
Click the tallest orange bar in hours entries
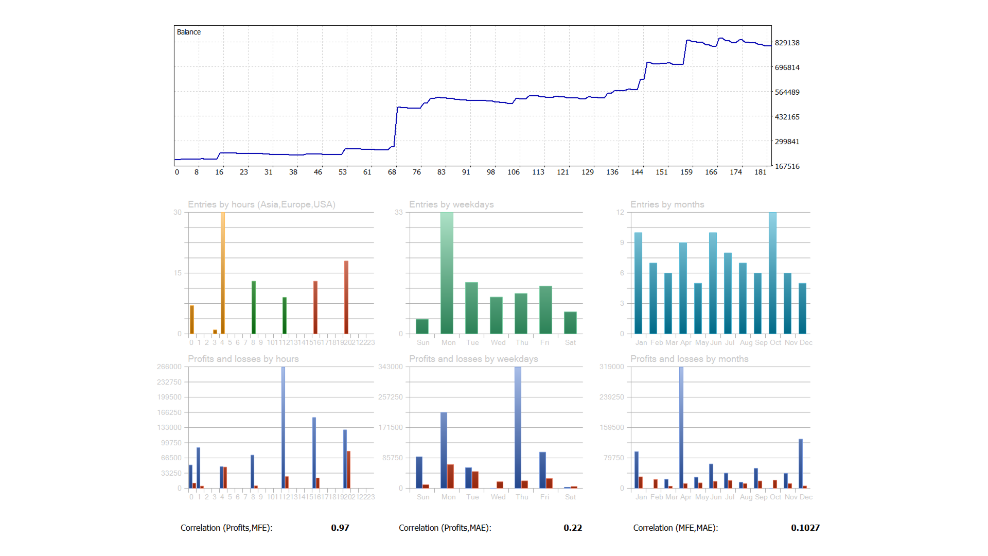click(x=223, y=273)
